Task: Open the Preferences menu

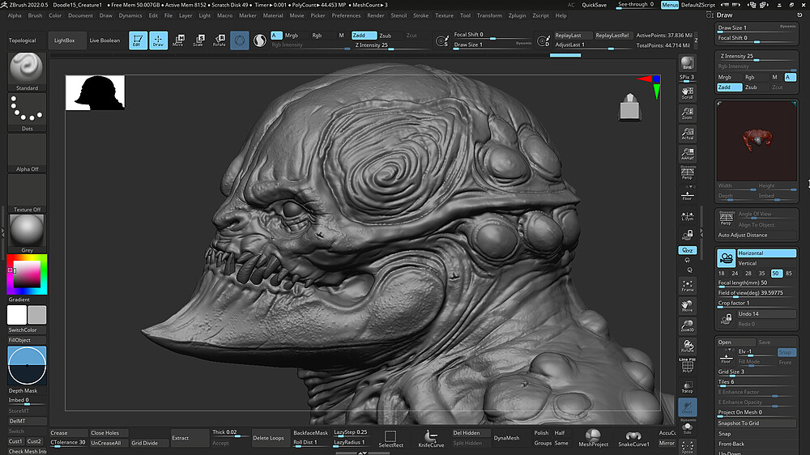Action: click(346, 15)
